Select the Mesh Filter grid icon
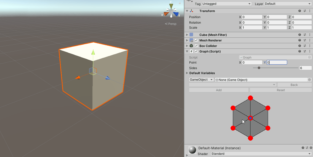 tap(191, 35)
